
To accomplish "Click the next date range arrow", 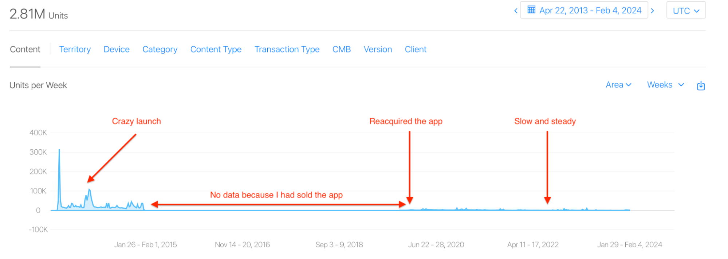I will (x=653, y=11).
